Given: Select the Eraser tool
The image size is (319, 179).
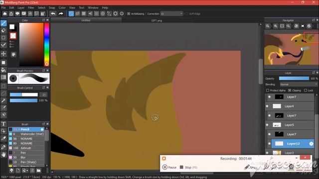Looking at the screenshot, I should (3, 30).
